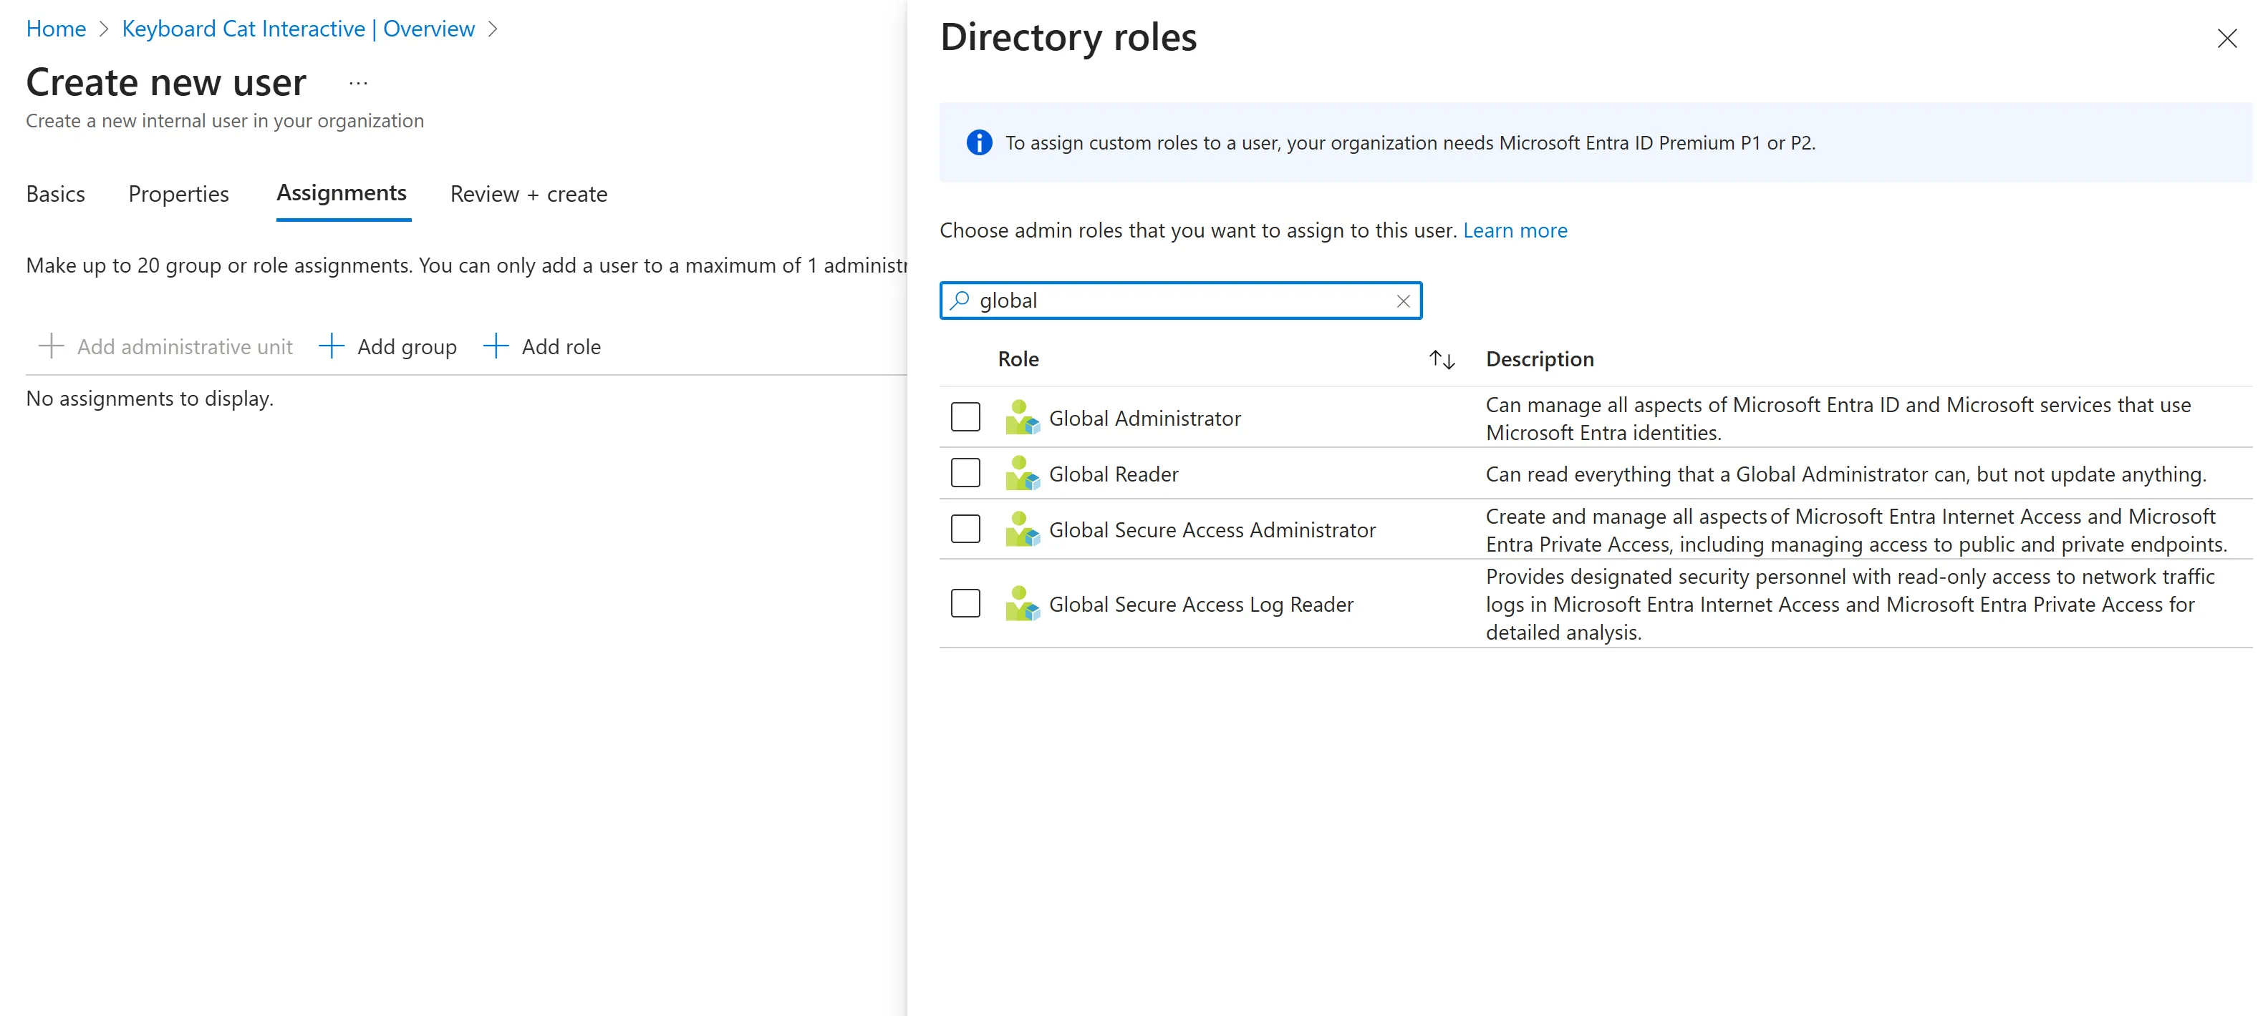Check the Global Secure Access Log Reader checkbox
The width and height of the screenshot is (2268, 1016).
click(965, 603)
